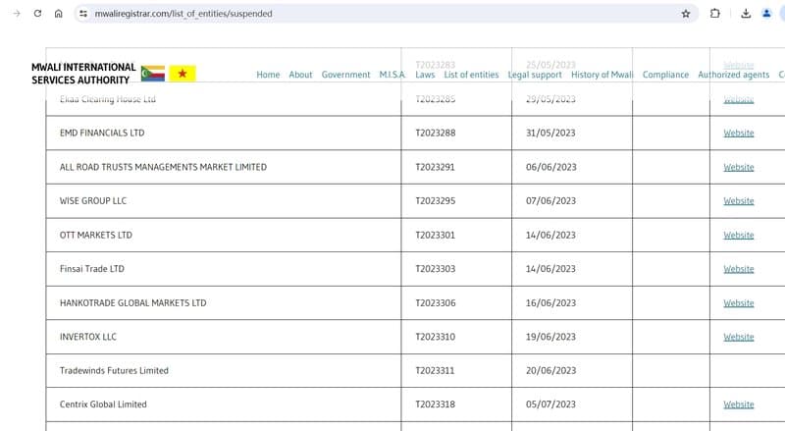Click the date 07/06/2023
The width and height of the screenshot is (785, 431).
pyautogui.click(x=550, y=200)
